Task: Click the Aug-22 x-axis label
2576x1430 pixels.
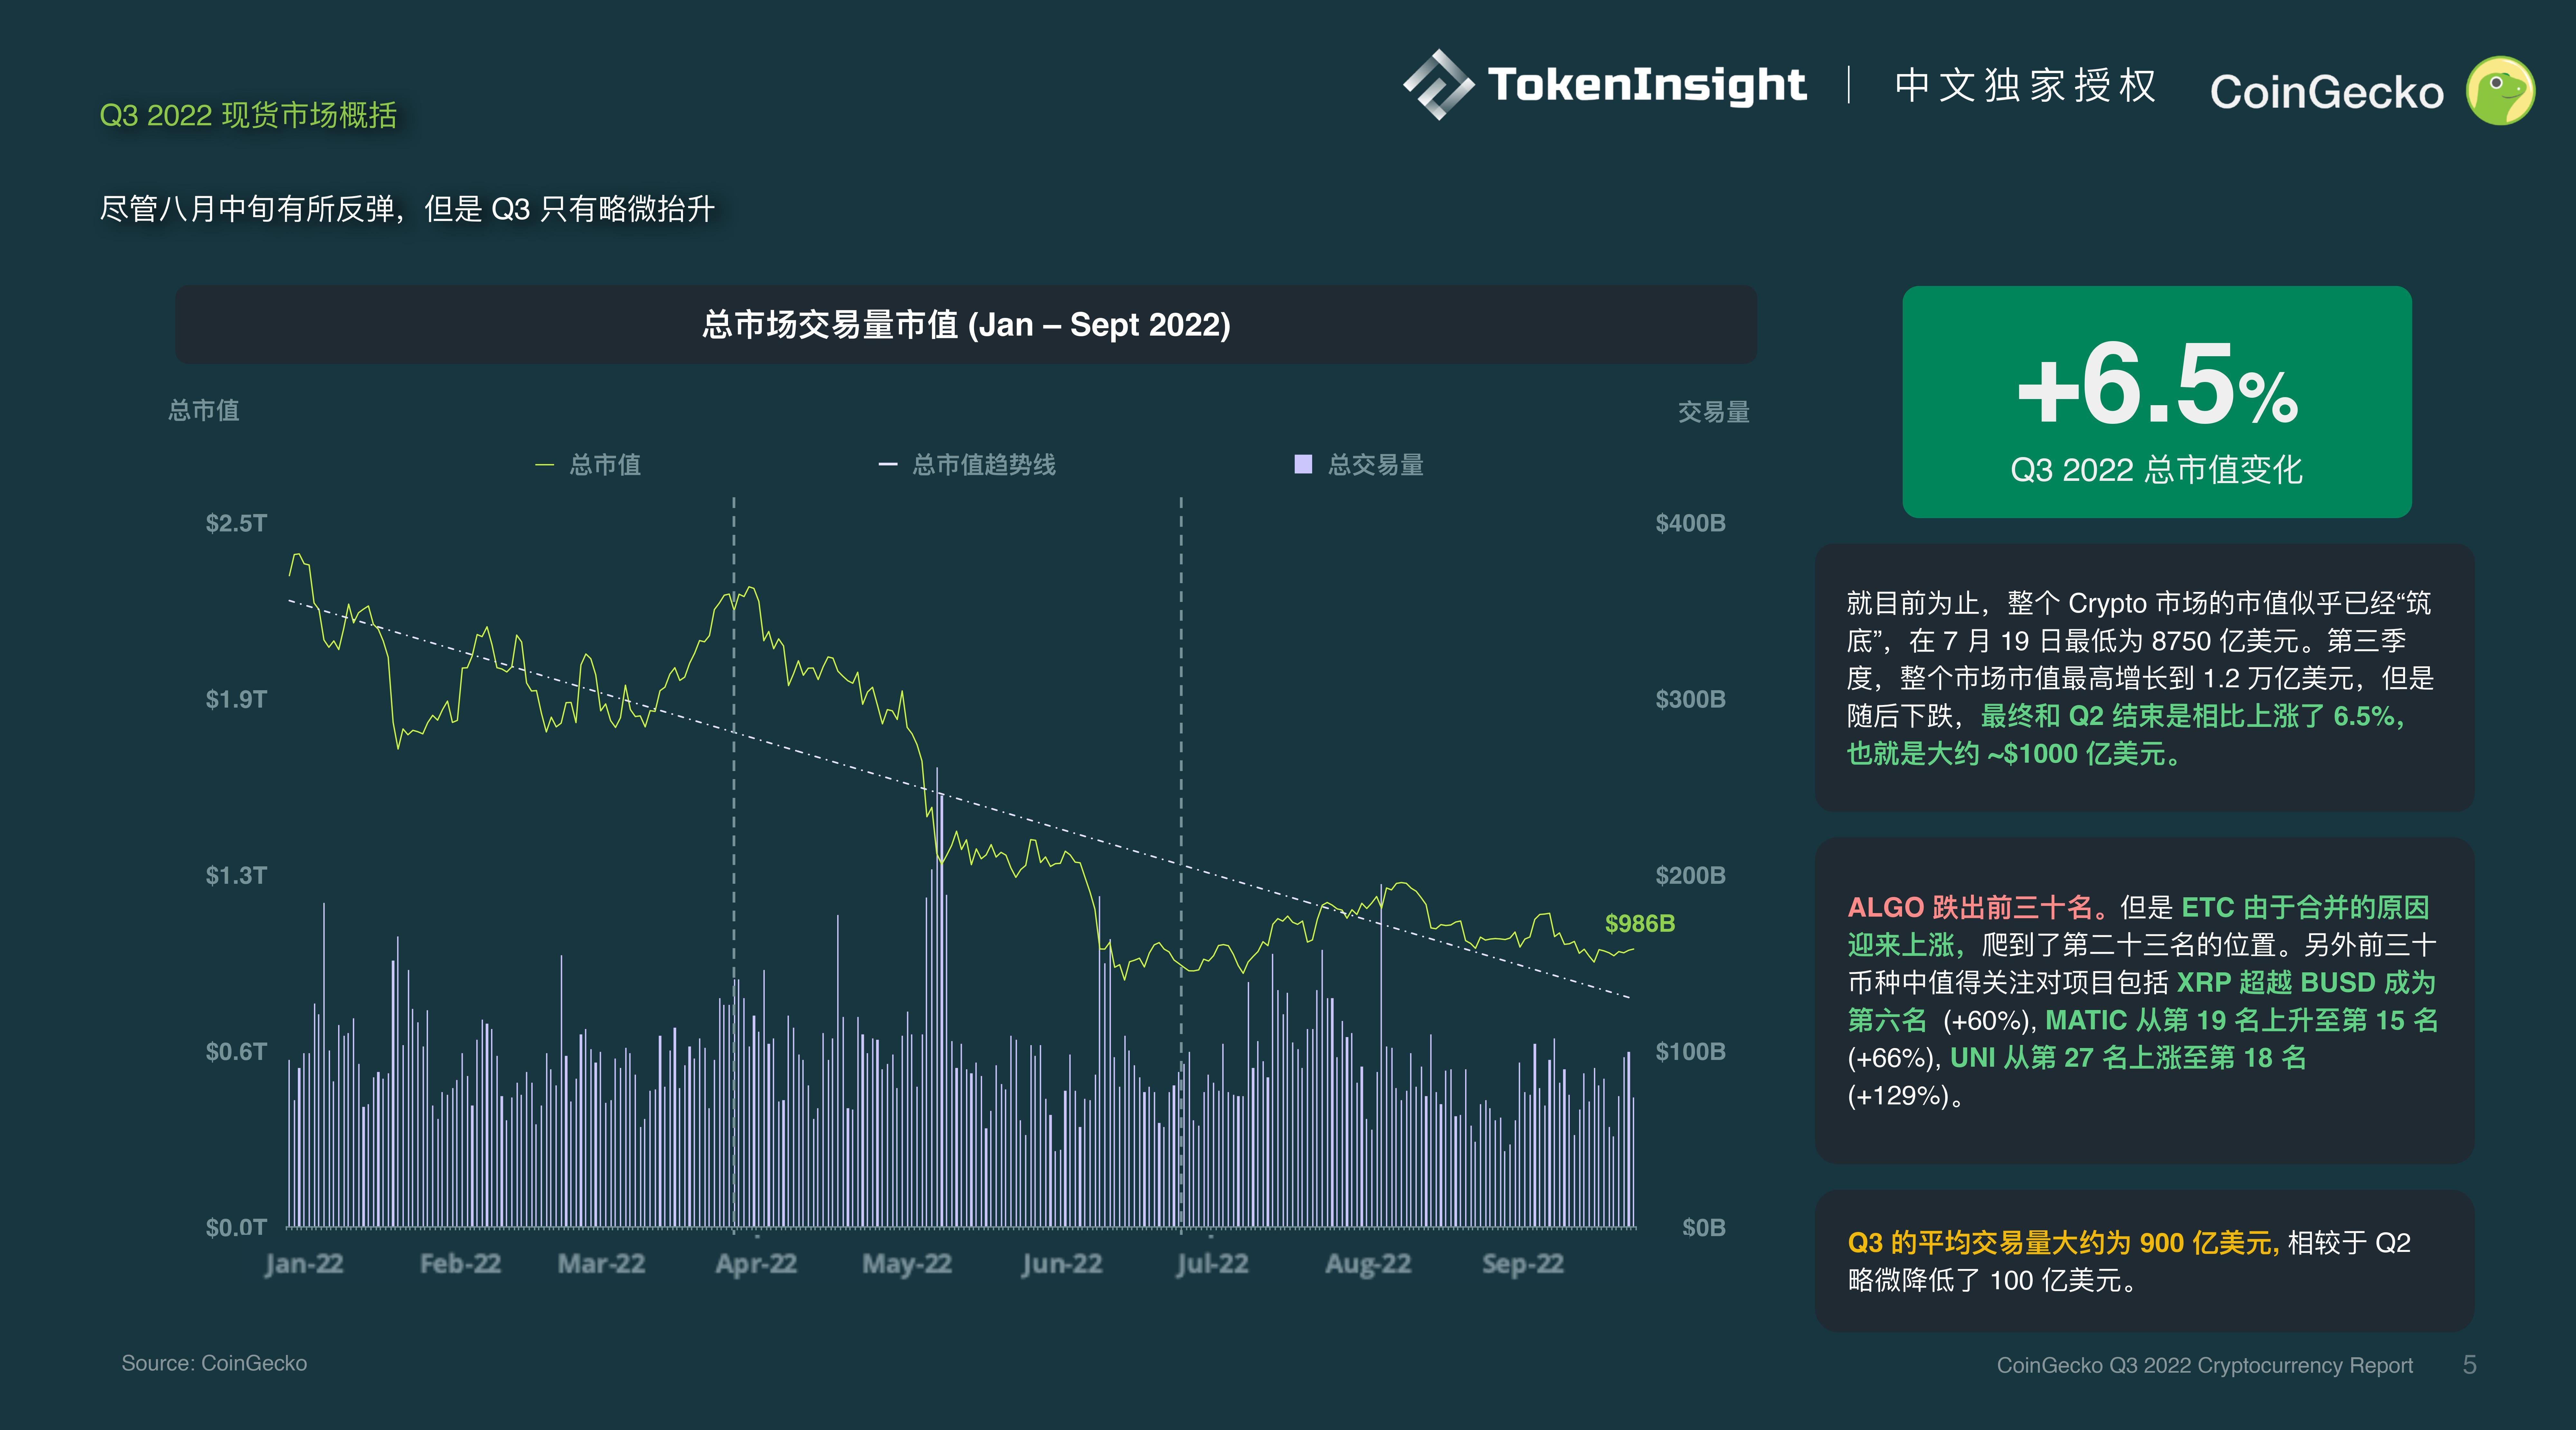Action: tap(1368, 1264)
